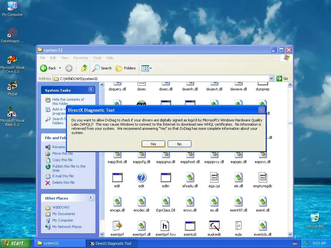Viewport: 331px width, 248px height.
Task: Click the file list scroll down arrow
Action: (290, 234)
